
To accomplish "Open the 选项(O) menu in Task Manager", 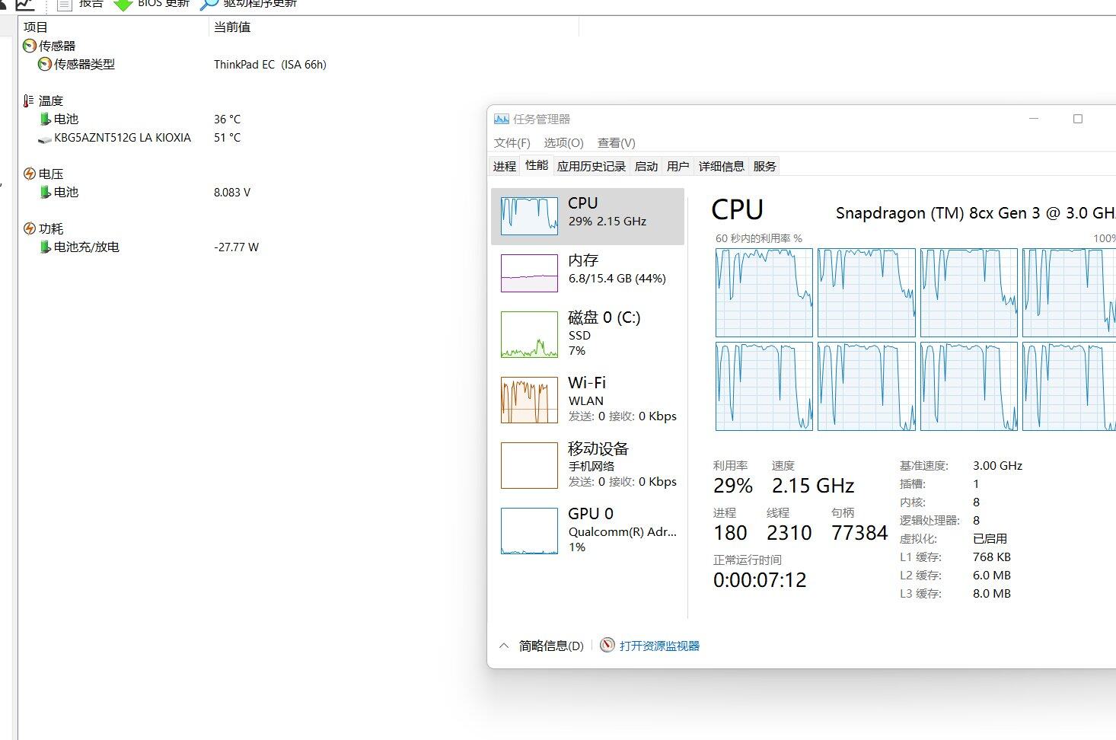I will pyautogui.click(x=563, y=143).
